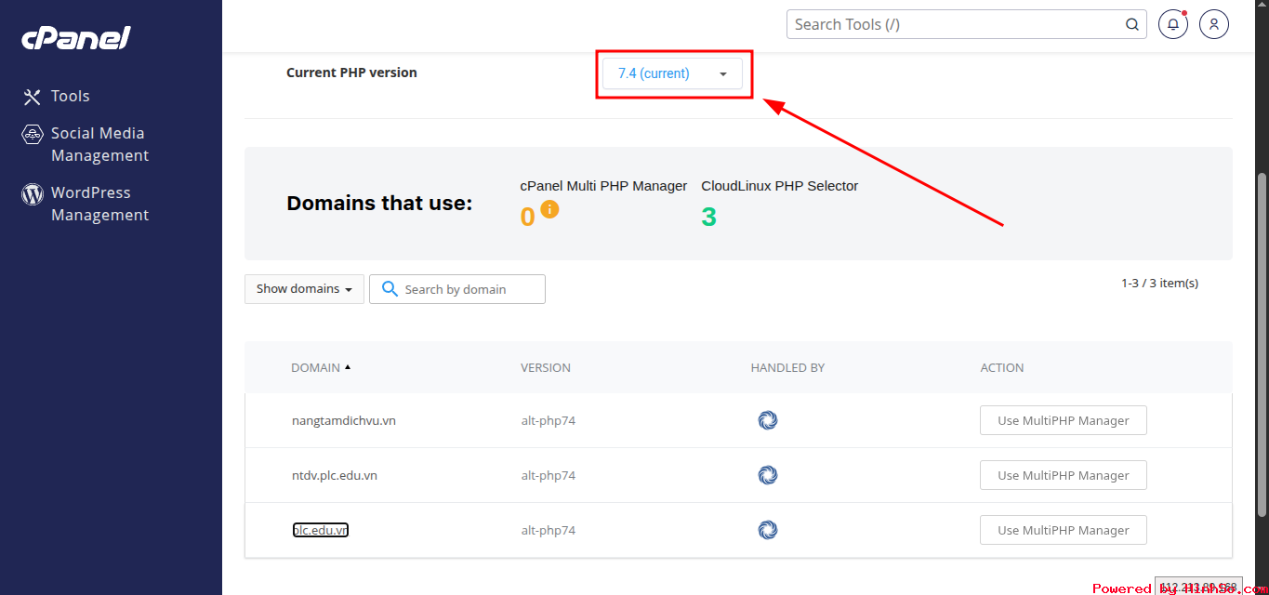Screen dimensions: 1269x595
Task: Click the Social Media Management icon
Action: click(33, 134)
